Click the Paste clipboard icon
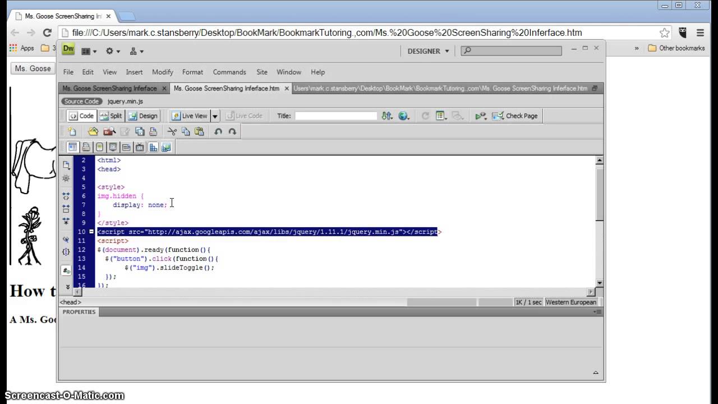 pyautogui.click(x=199, y=131)
